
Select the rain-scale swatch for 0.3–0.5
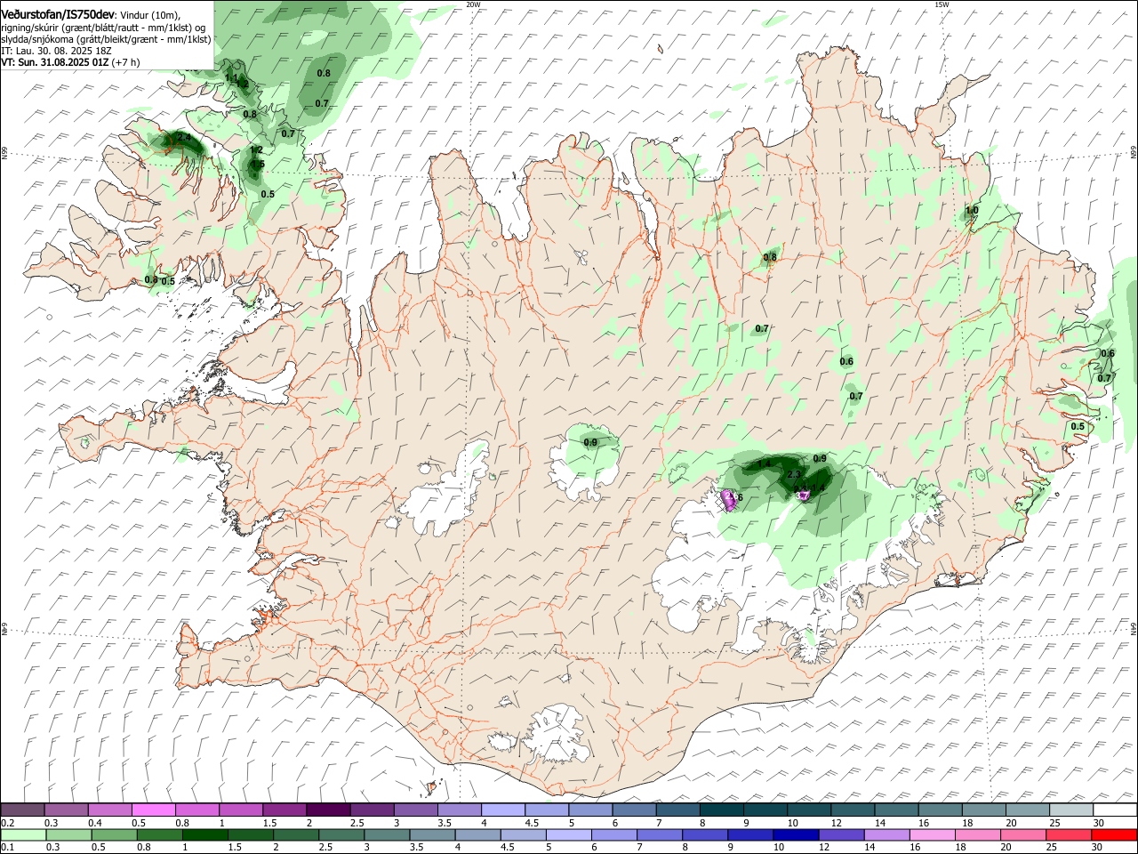click(68, 835)
